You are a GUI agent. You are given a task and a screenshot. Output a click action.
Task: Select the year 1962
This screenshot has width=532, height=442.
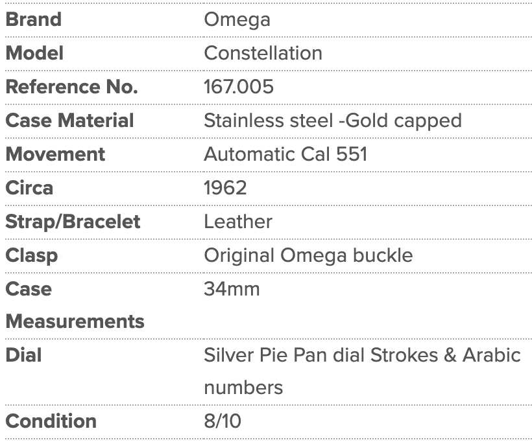point(225,188)
